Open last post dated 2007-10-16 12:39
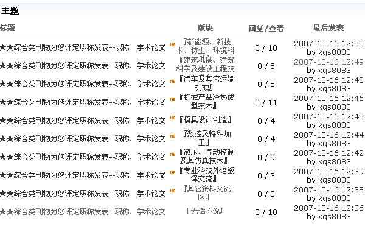 click(x=328, y=171)
